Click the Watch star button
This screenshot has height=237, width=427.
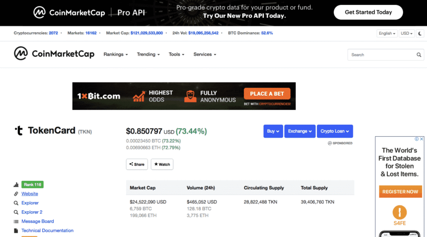pyautogui.click(x=162, y=164)
